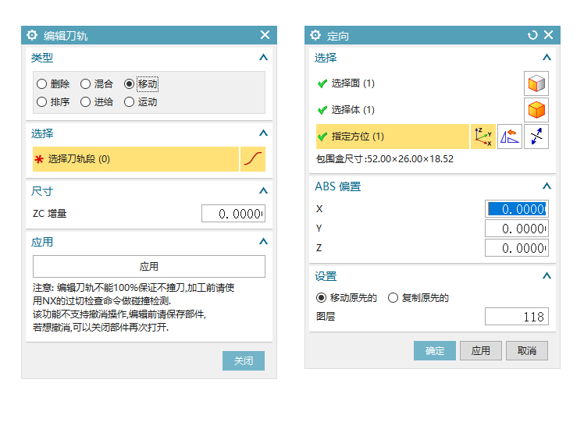
Task: Select the 删除 radio button
Action: tap(42, 84)
